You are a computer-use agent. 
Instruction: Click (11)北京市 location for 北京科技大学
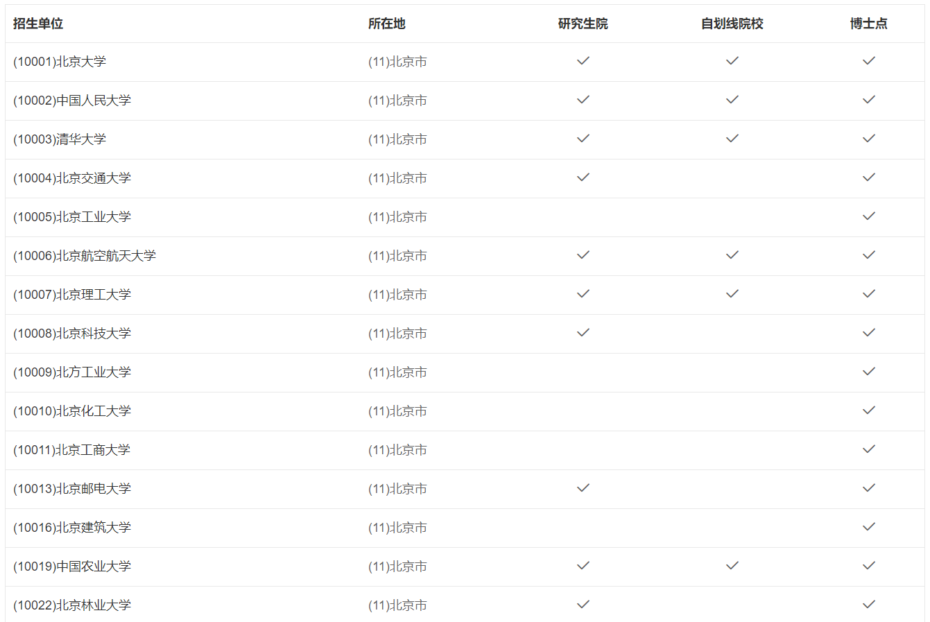(x=397, y=334)
